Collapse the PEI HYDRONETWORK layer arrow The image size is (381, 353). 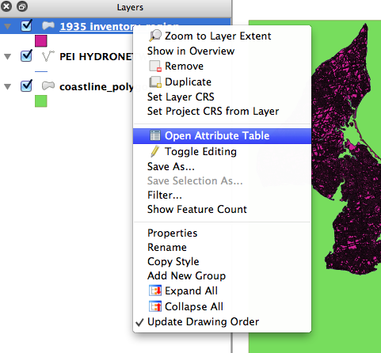pos(8,56)
